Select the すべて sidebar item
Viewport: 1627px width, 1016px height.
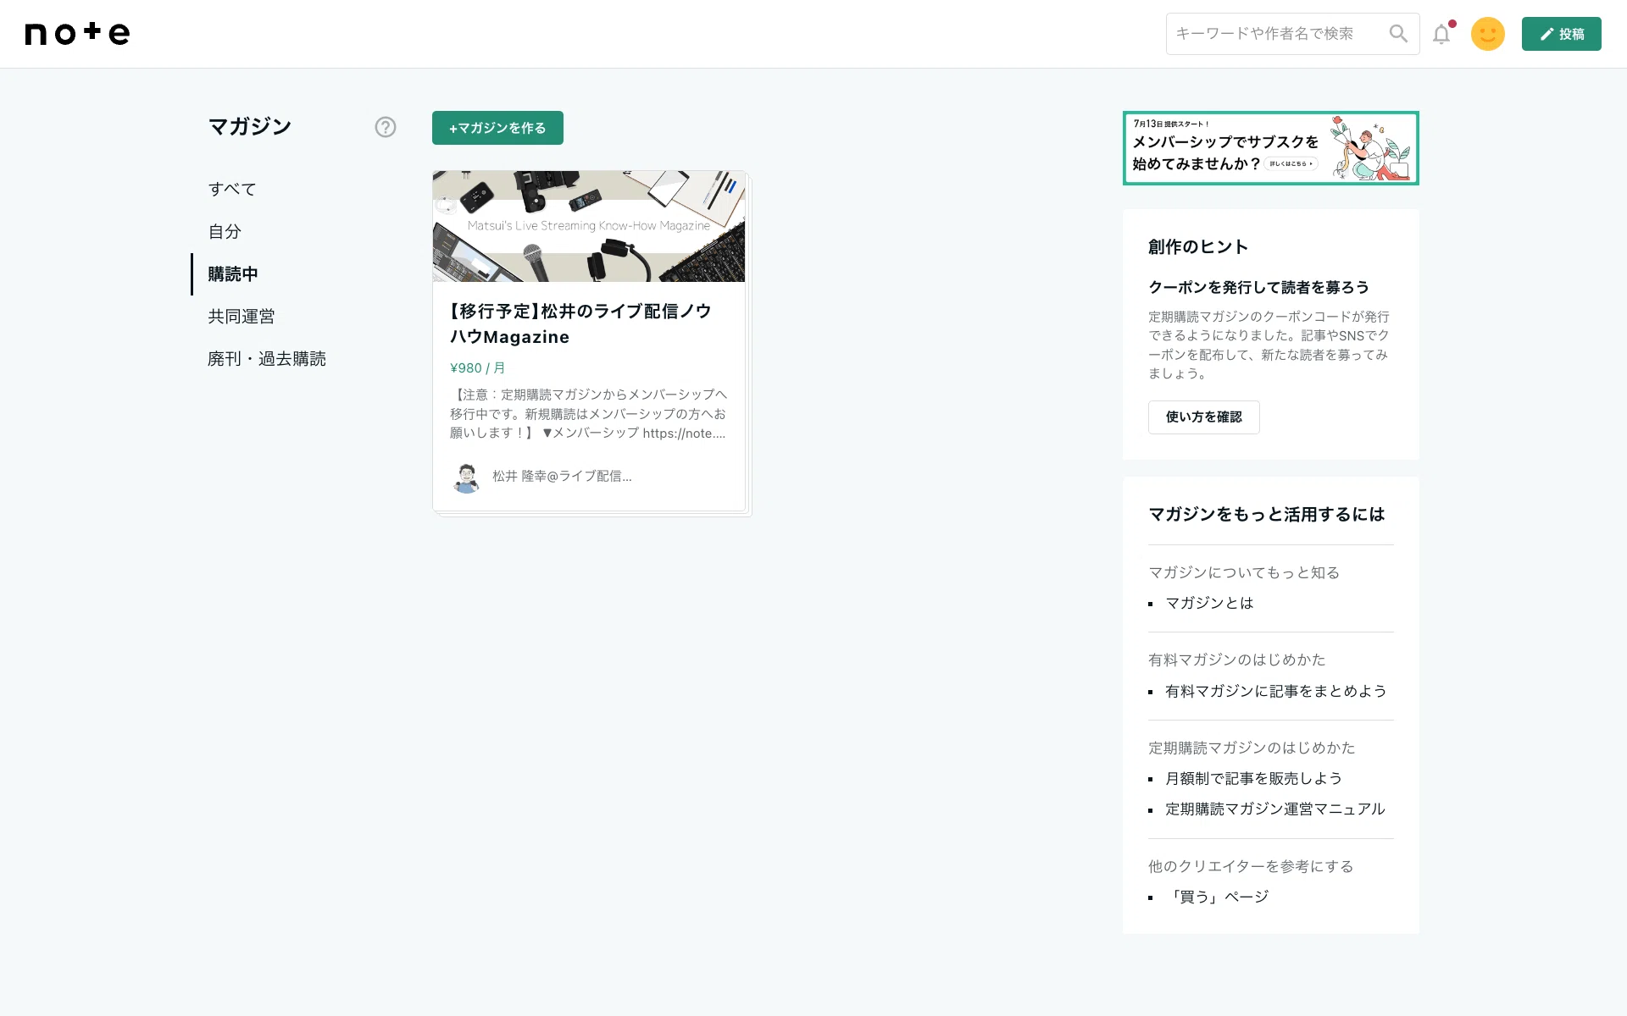pos(232,189)
